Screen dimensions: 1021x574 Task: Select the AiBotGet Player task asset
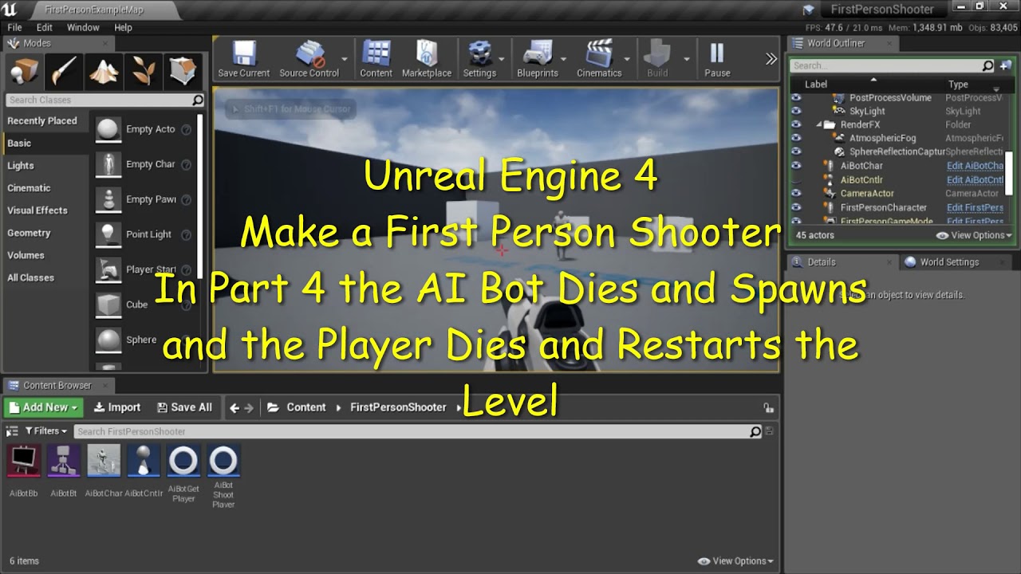pyautogui.click(x=183, y=461)
